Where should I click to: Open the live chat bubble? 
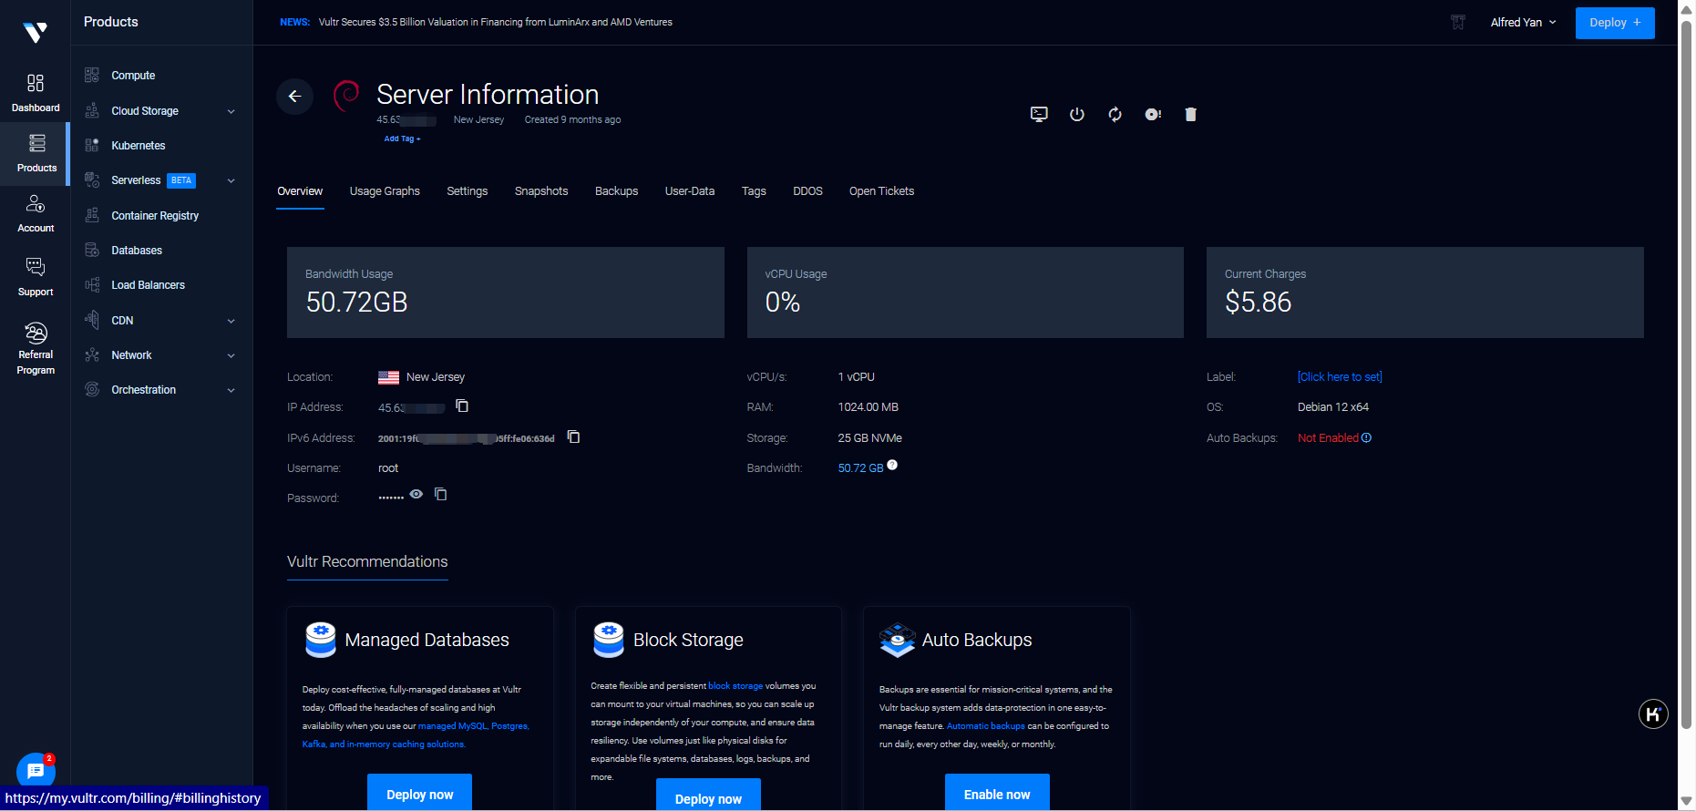click(x=36, y=771)
